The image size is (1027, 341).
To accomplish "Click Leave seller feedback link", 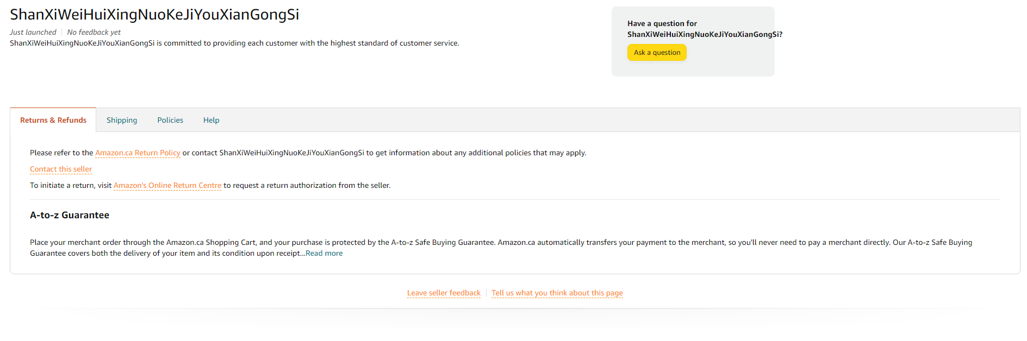I will (x=444, y=293).
